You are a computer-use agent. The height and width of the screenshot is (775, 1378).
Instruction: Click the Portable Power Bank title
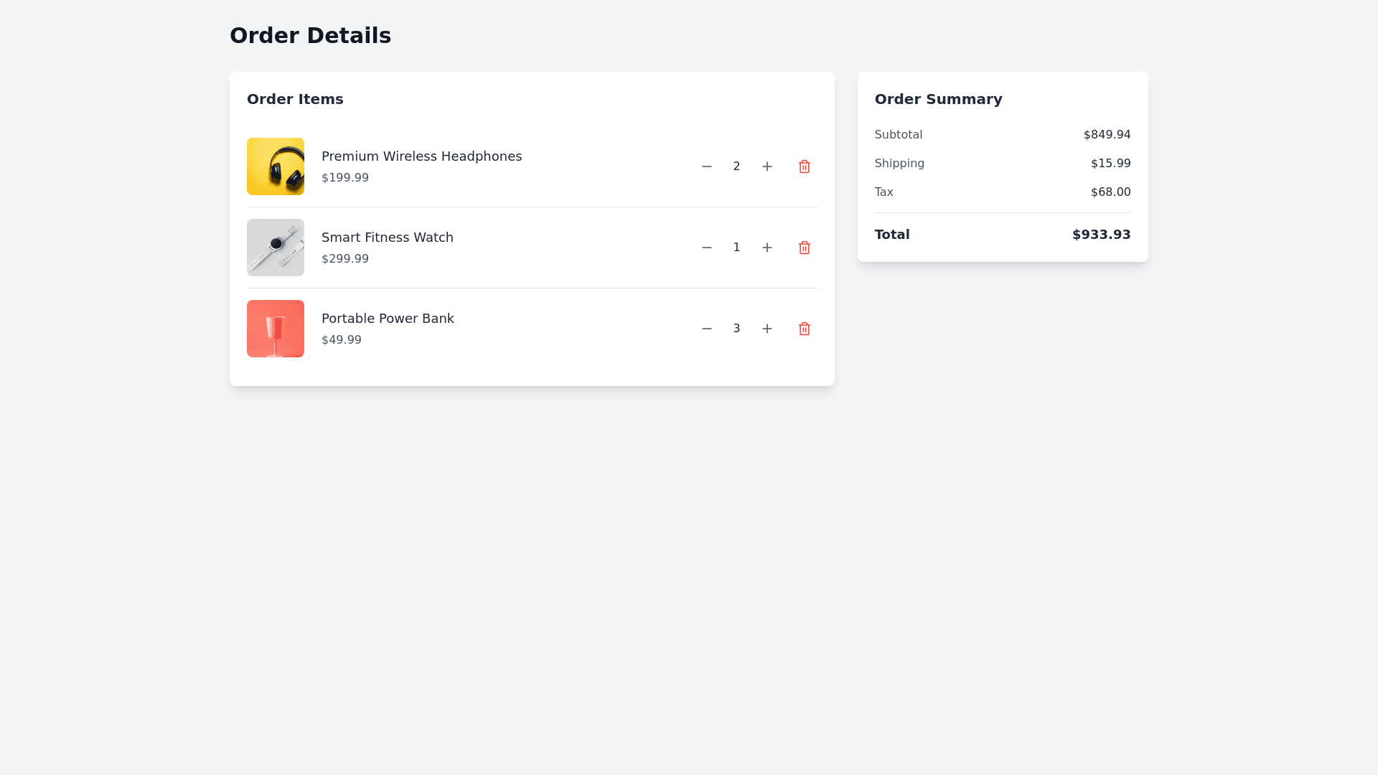coord(388,319)
